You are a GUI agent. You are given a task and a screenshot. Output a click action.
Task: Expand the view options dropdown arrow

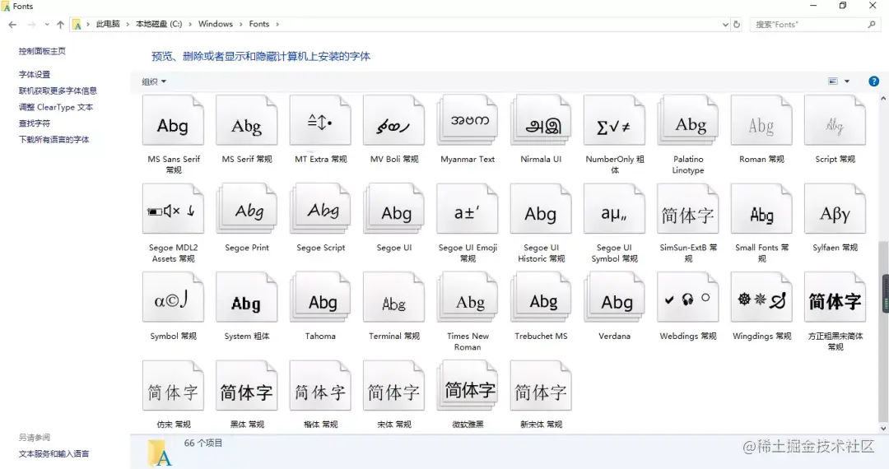pos(847,81)
